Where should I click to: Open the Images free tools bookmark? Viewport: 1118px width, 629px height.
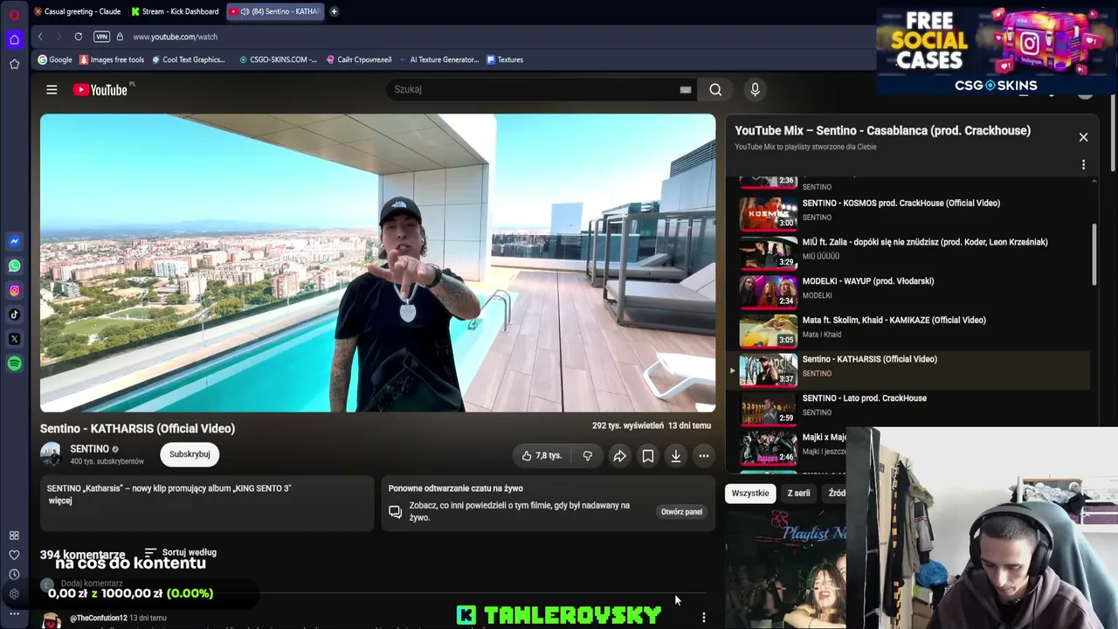[112, 59]
